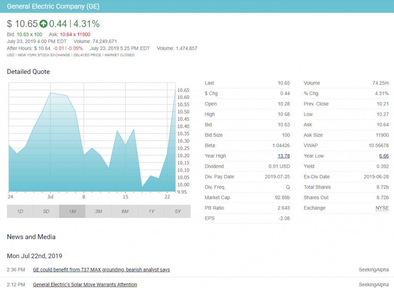Click the Volume: 74,249,671 text
Image resolution: width=394 pixels, height=288 pixels.
pos(95,42)
